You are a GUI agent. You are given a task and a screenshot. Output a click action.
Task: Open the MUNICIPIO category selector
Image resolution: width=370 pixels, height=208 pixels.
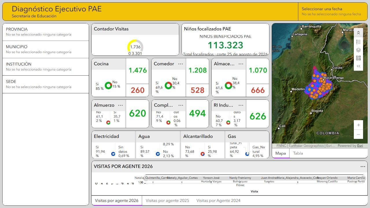(x=46, y=49)
